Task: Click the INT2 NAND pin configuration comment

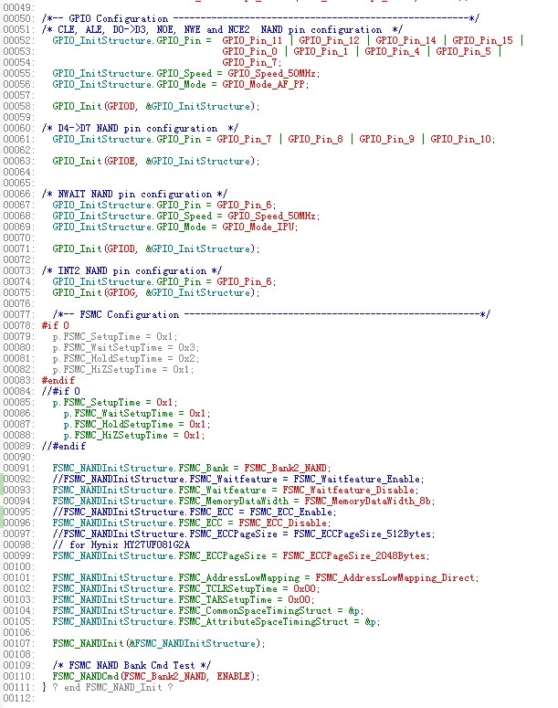Action: coord(132,271)
